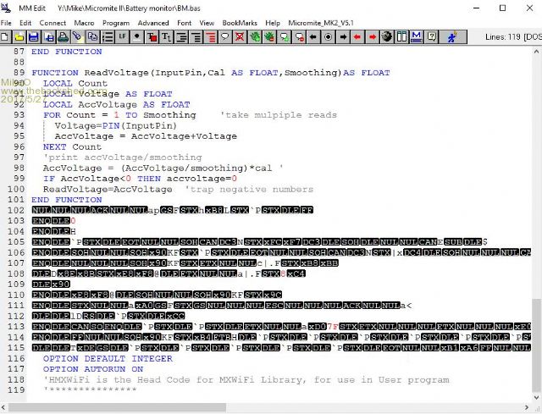Click on code line 116 OPTION DEFAULT INTEGER
This screenshot has height=414, width=542.
(95, 359)
